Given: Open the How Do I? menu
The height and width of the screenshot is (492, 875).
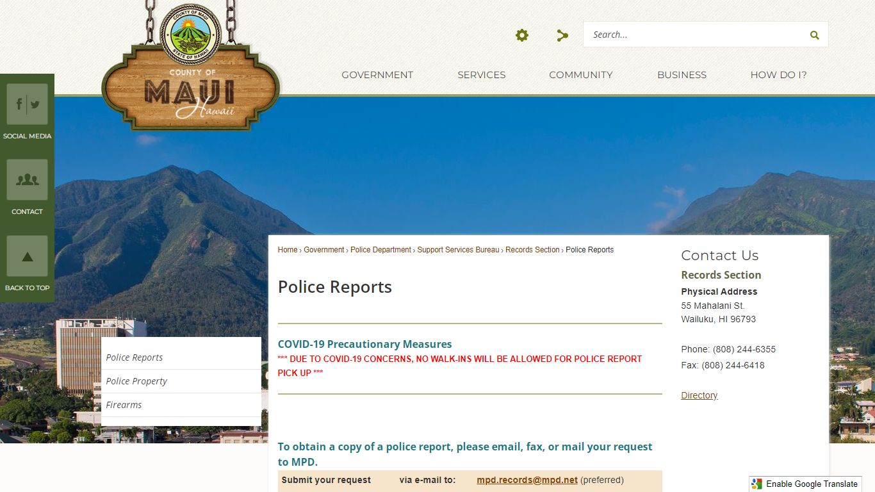Looking at the screenshot, I should pyautogui.click(x=778, y=75).
